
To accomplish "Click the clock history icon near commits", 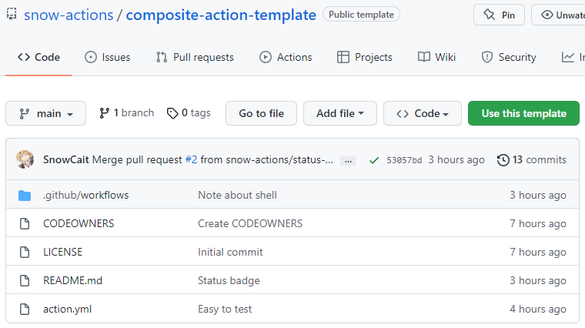I will (503, 160).
